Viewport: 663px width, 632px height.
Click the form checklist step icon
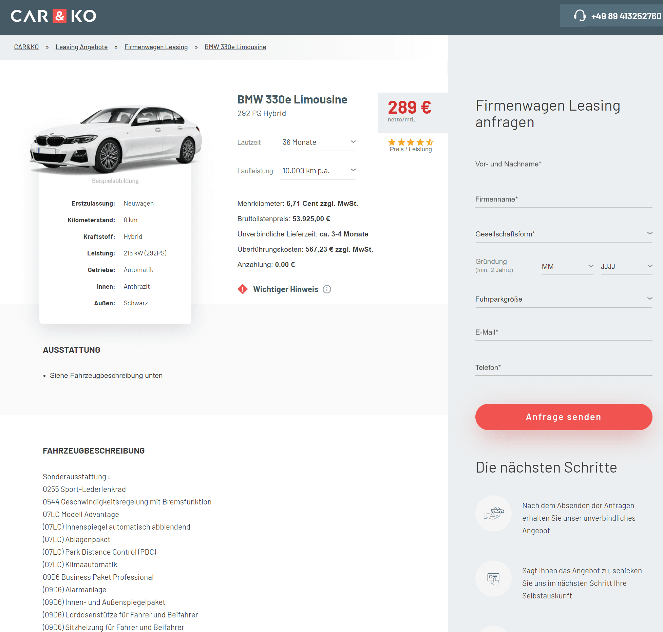coord(493,578)
